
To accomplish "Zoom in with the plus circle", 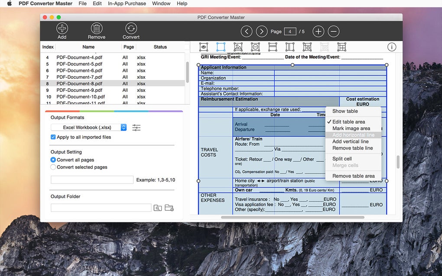I will click(318, 31).
